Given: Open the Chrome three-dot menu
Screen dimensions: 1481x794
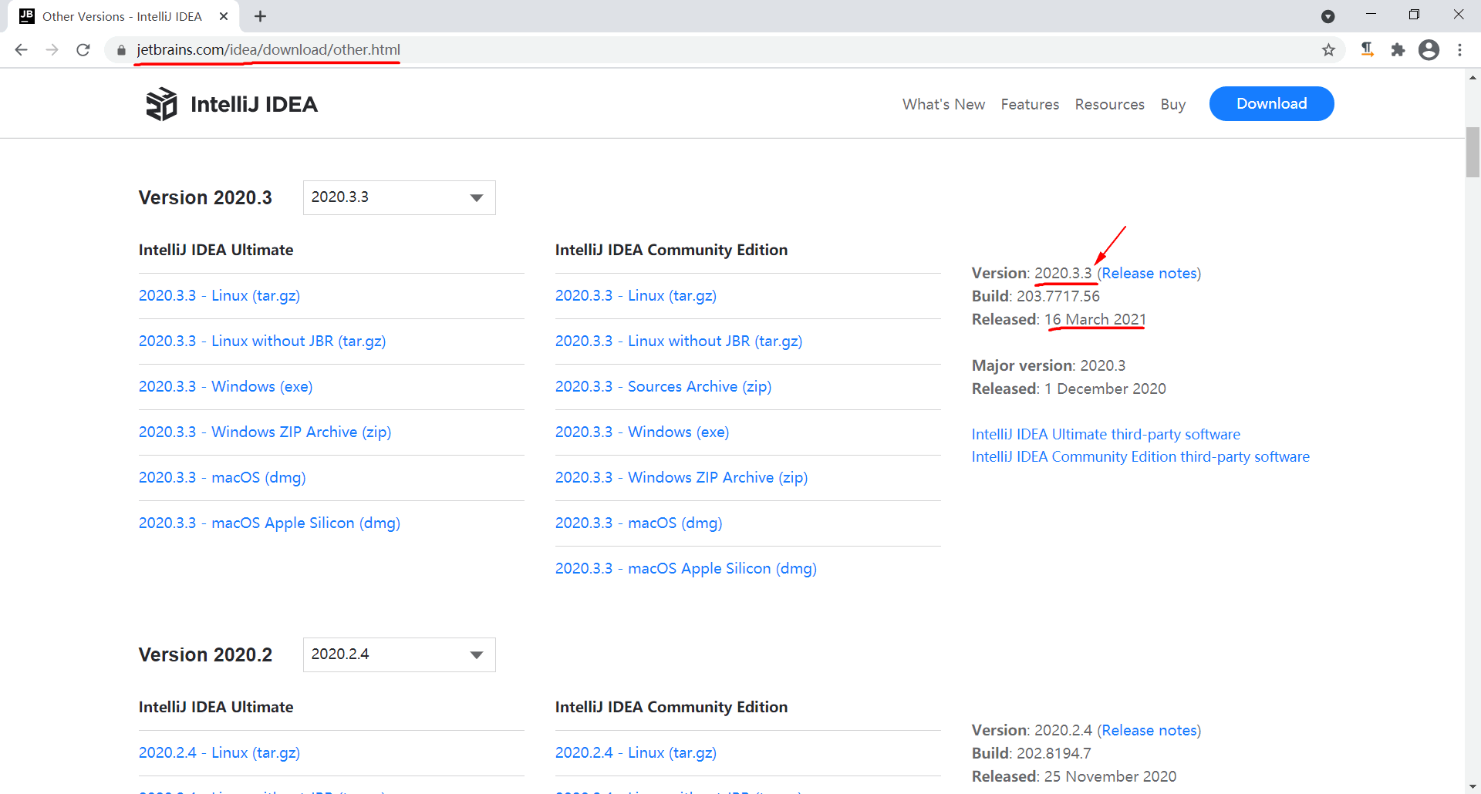Looking at the screenshot, I should coord(1459,50).
